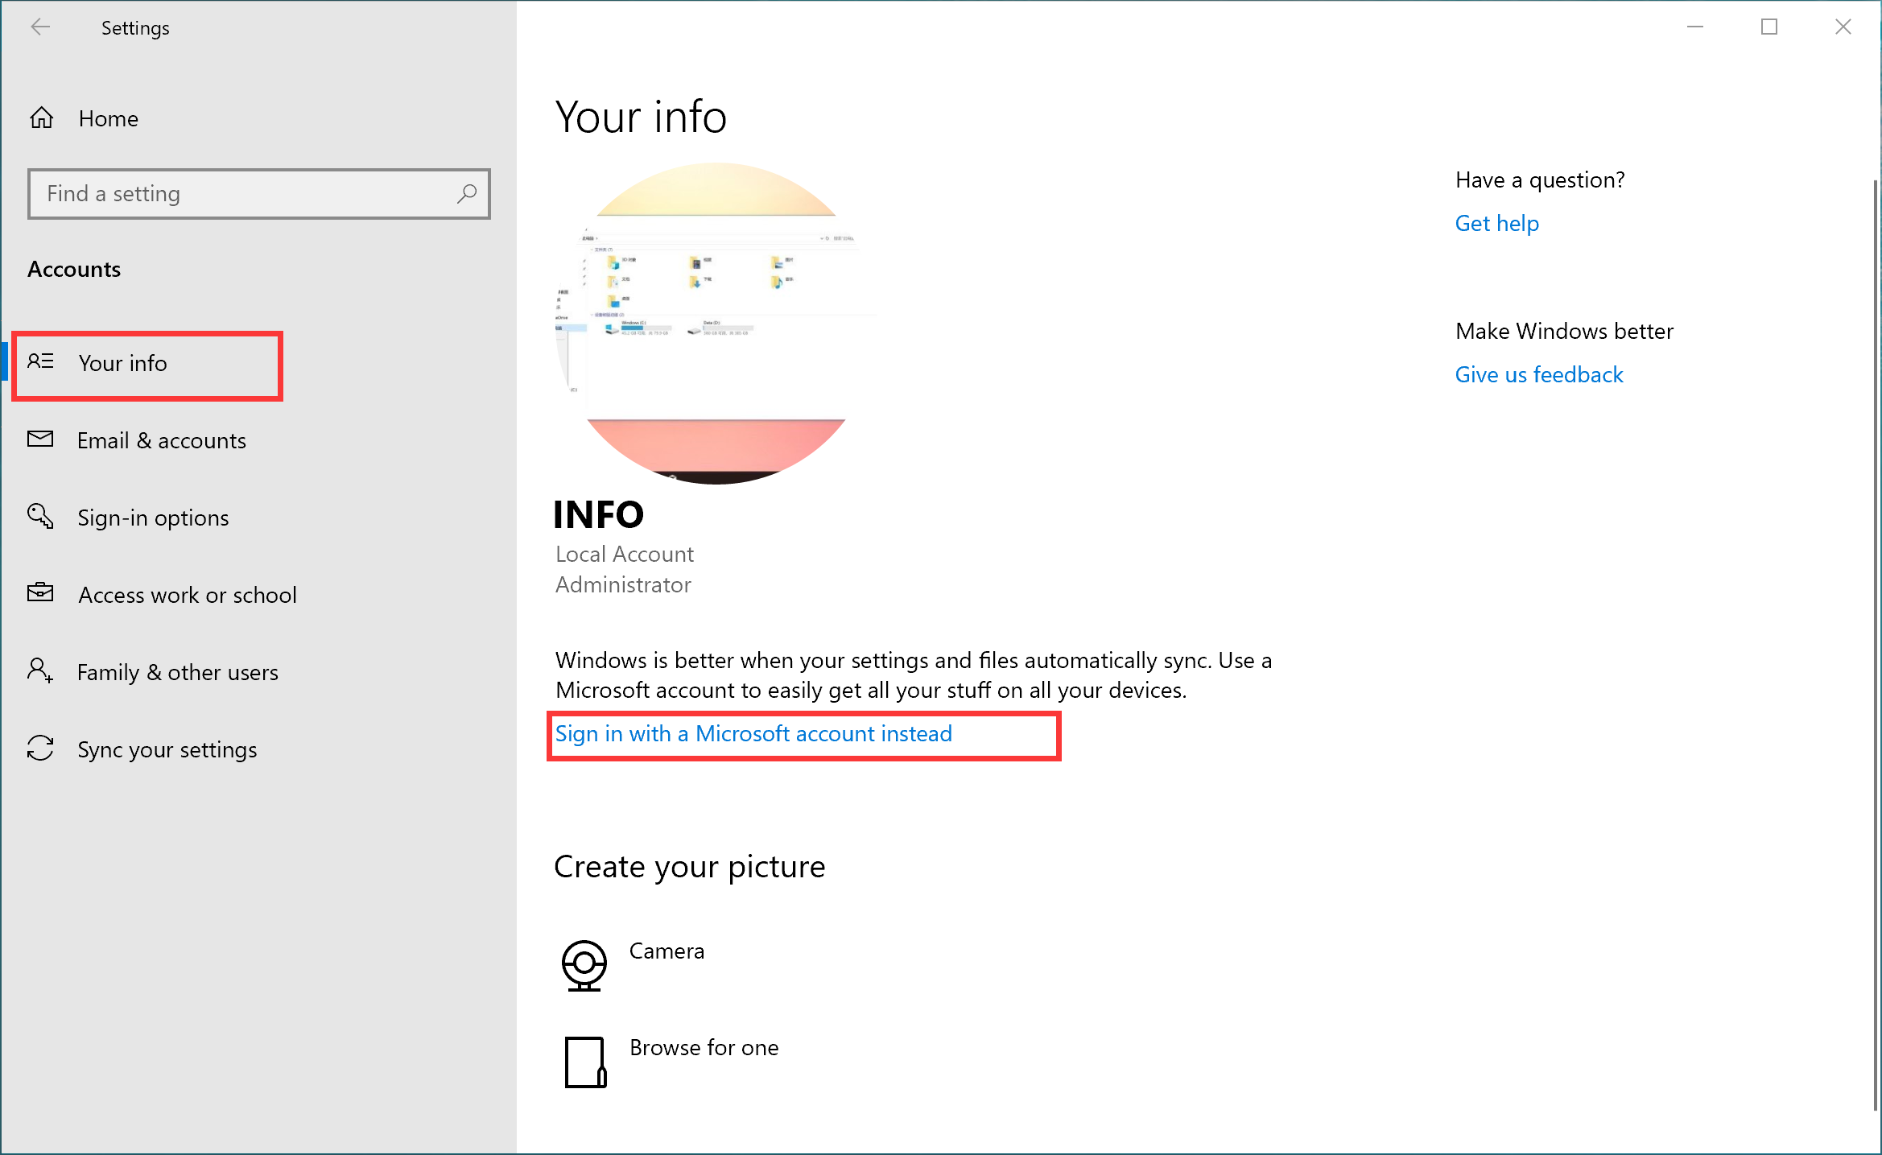Screen dimensions: 1882x1155
Task: Click the Access work or school icon
Action: [42, 593]
